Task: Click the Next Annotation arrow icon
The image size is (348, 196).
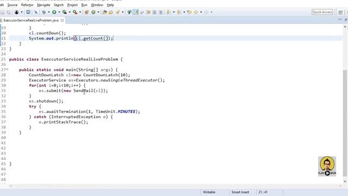Action: click(x=169, y=12)
